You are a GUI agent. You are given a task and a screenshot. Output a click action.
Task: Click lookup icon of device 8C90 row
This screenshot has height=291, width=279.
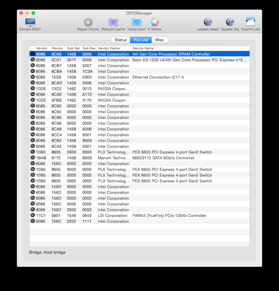click(32, 106)
